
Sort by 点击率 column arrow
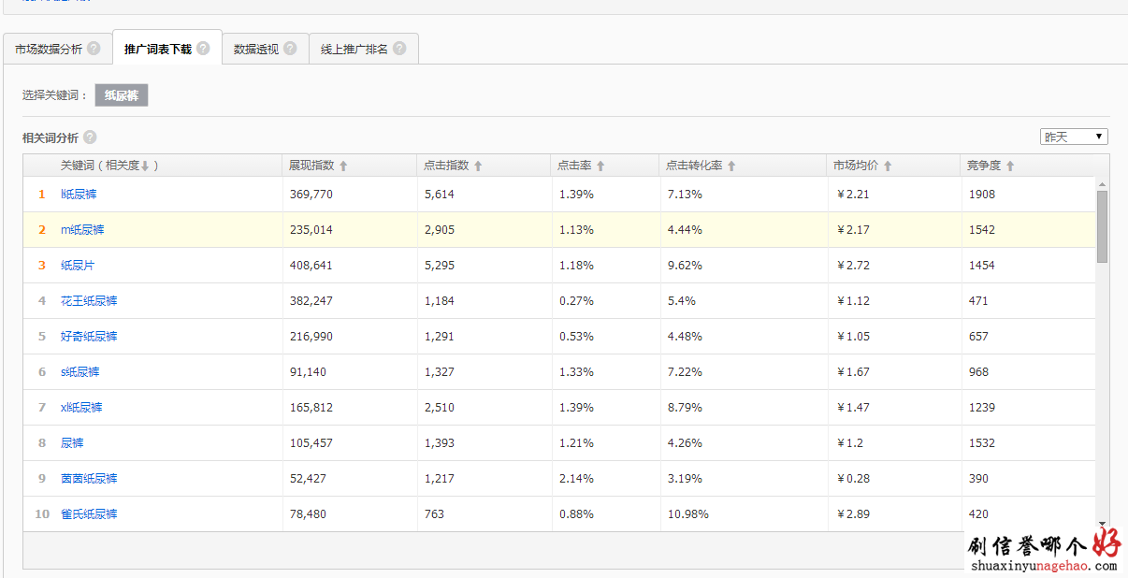click(x=600, y=166)
